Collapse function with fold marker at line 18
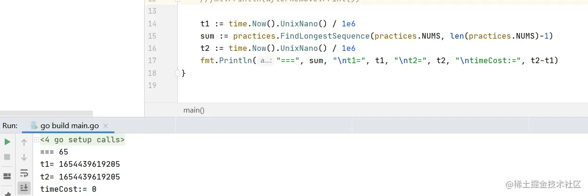588x196 pixels. point(178,73)
